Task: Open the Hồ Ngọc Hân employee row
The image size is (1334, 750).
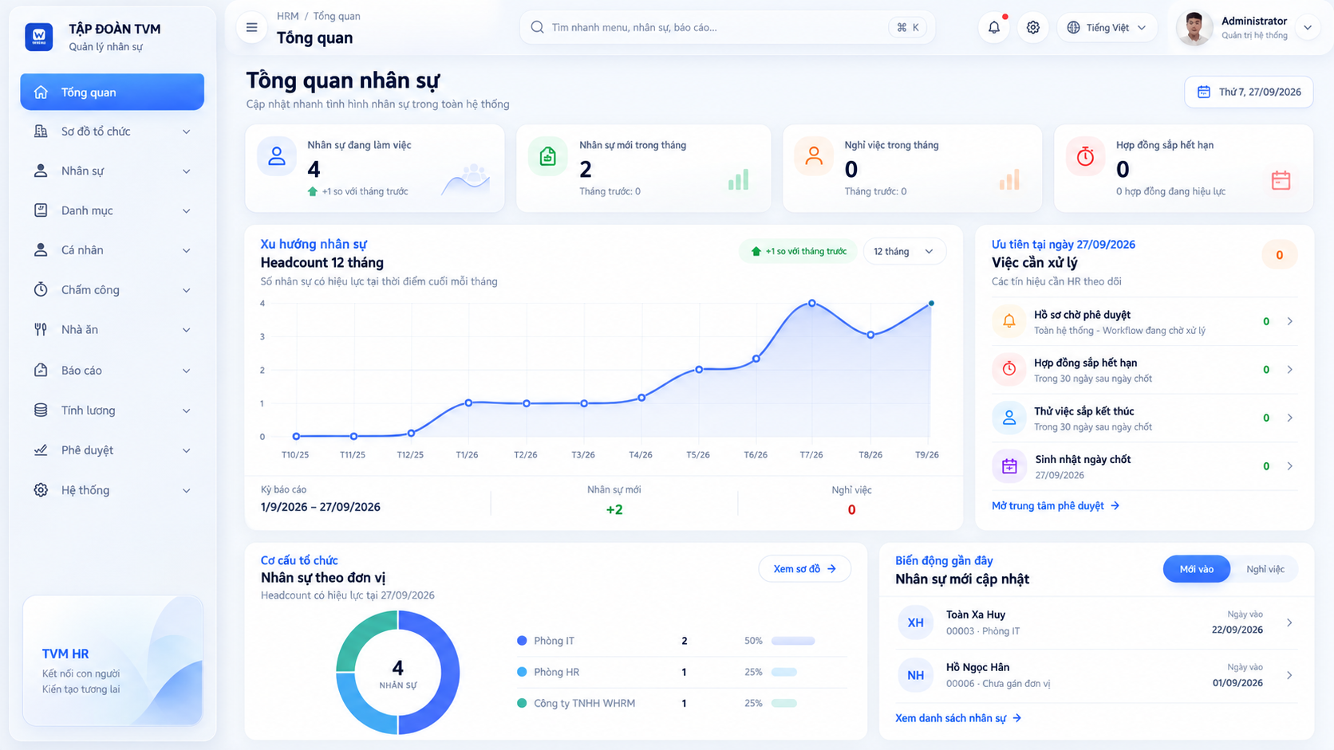Action: [x=1096, y=675]
